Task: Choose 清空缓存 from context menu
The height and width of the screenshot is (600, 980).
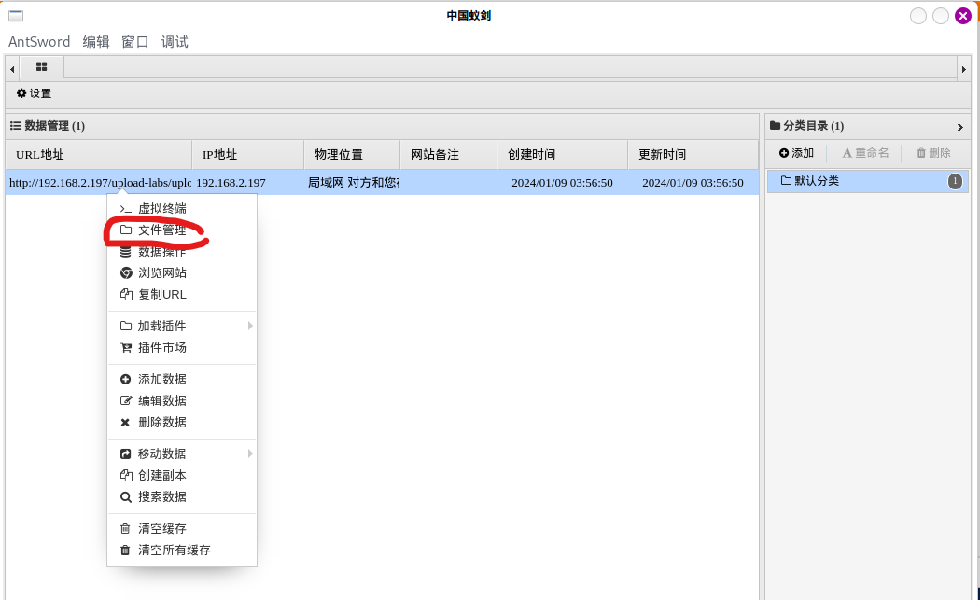Action: (x=182, y=529)
